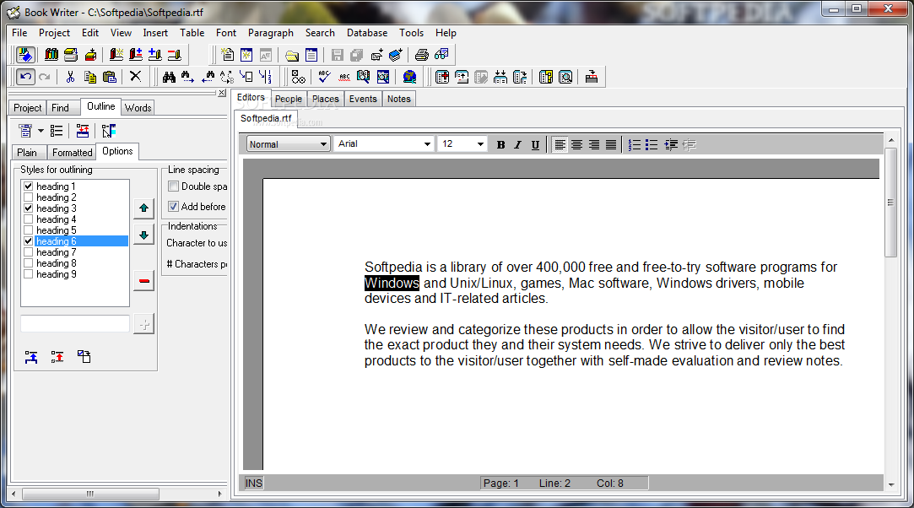Screen dimensions: 914x508
Task: Open the Database menu
Action: coord(366,33)
